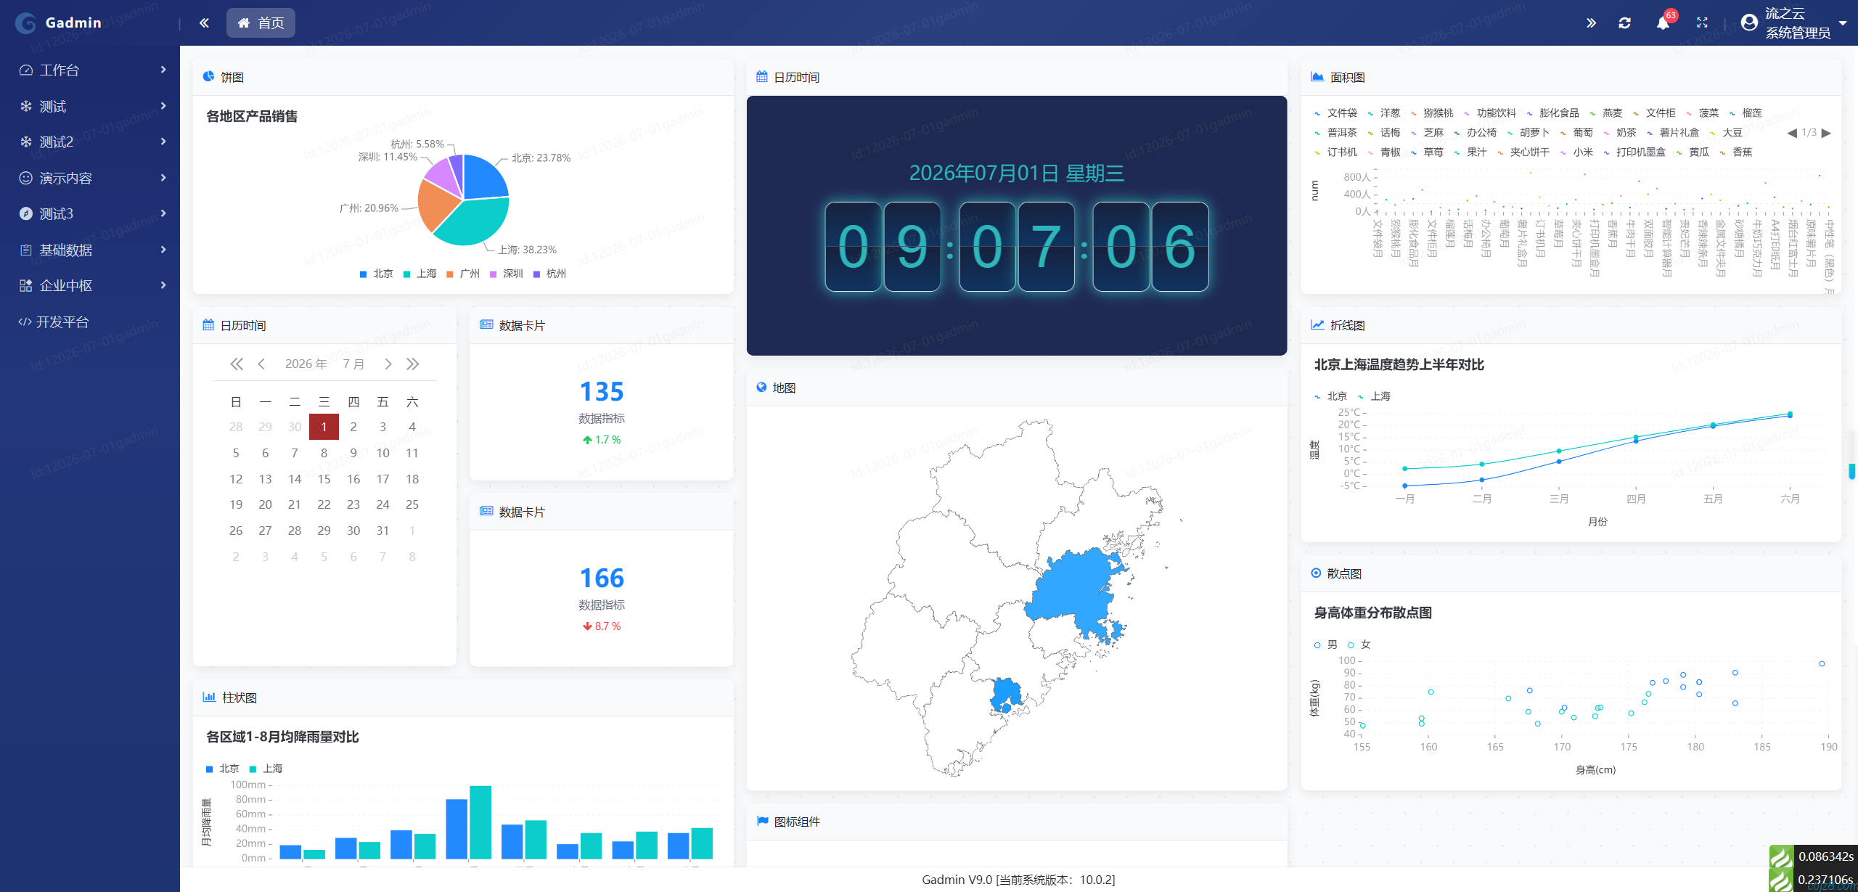The image size is (1858, 892).
Task: Click the 166 data card value
Action: [602, 578]
